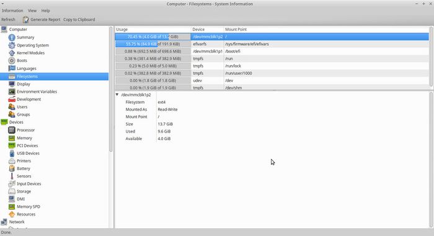The image size is (434, 236).
Task: Open the Battery icon
Action: tap(12, 168)
